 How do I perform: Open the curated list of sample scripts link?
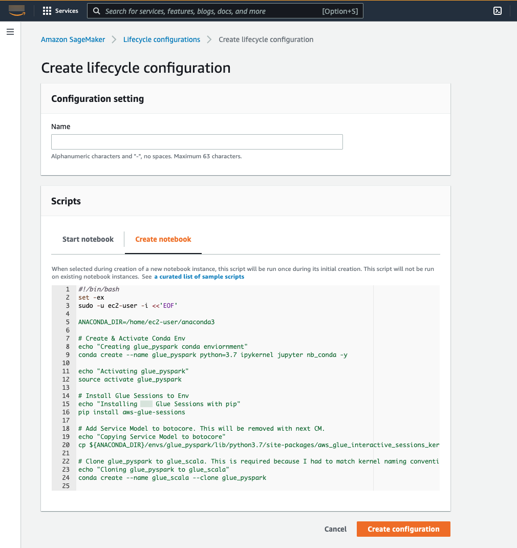(199, 277)
